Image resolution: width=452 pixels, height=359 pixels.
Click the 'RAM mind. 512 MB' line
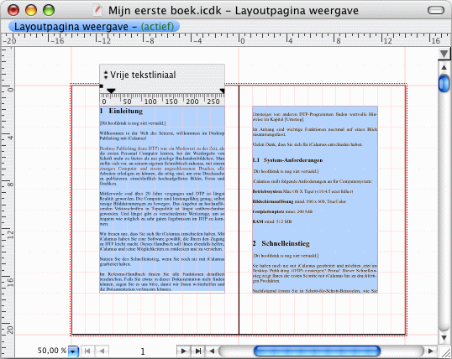(x=272, y=221)
